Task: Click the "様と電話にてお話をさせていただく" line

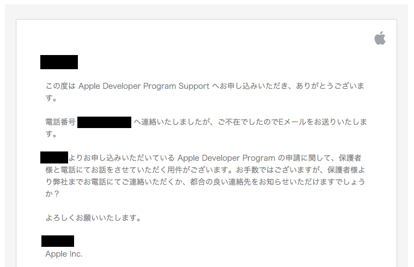Action: pyautogui.click(x=205, y=170)
